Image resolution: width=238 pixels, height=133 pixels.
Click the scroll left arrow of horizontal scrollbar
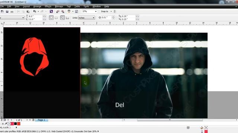124,120
